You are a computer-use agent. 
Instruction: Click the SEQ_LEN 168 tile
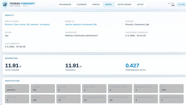43,99
